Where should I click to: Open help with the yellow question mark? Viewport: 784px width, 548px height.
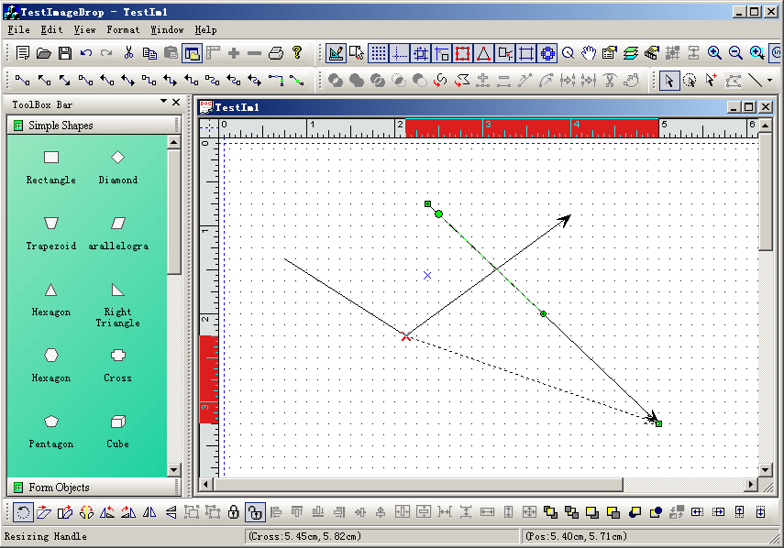click(297, 52)
